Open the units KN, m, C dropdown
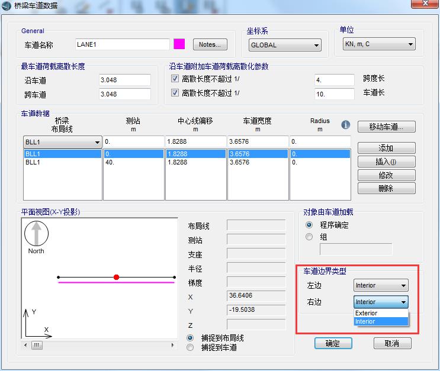This screenshot has height=371, width=440. [x=379, y=44]
